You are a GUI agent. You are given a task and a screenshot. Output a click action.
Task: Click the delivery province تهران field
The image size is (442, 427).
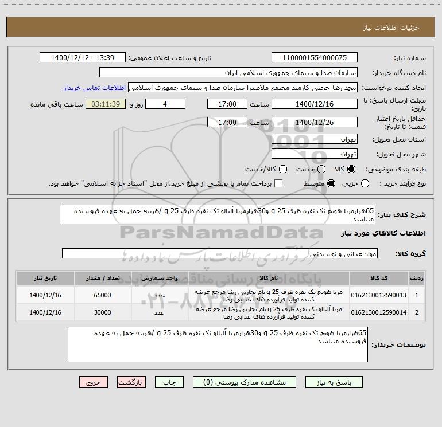tap(315, 139)
